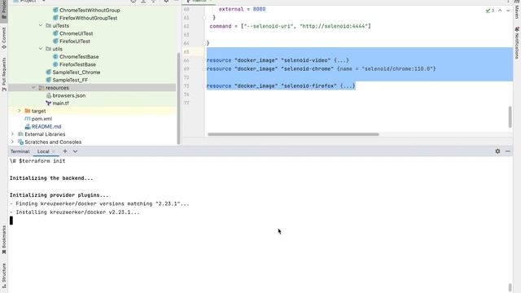Select main.tf in project tree

pos(61,103)
